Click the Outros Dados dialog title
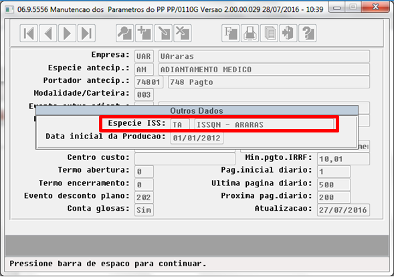 [x=197, y=110]
